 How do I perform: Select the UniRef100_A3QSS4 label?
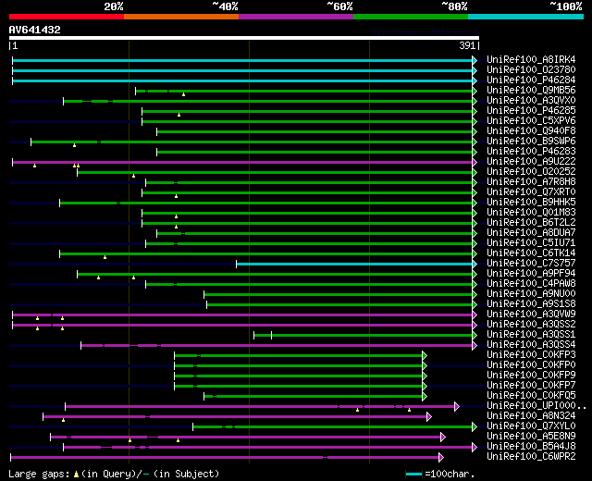(x=531, y=345)
